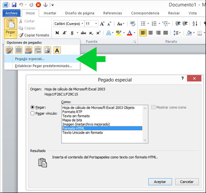
Task: Toggle strikethrough abc icon
Action: (x=83, y=33)
